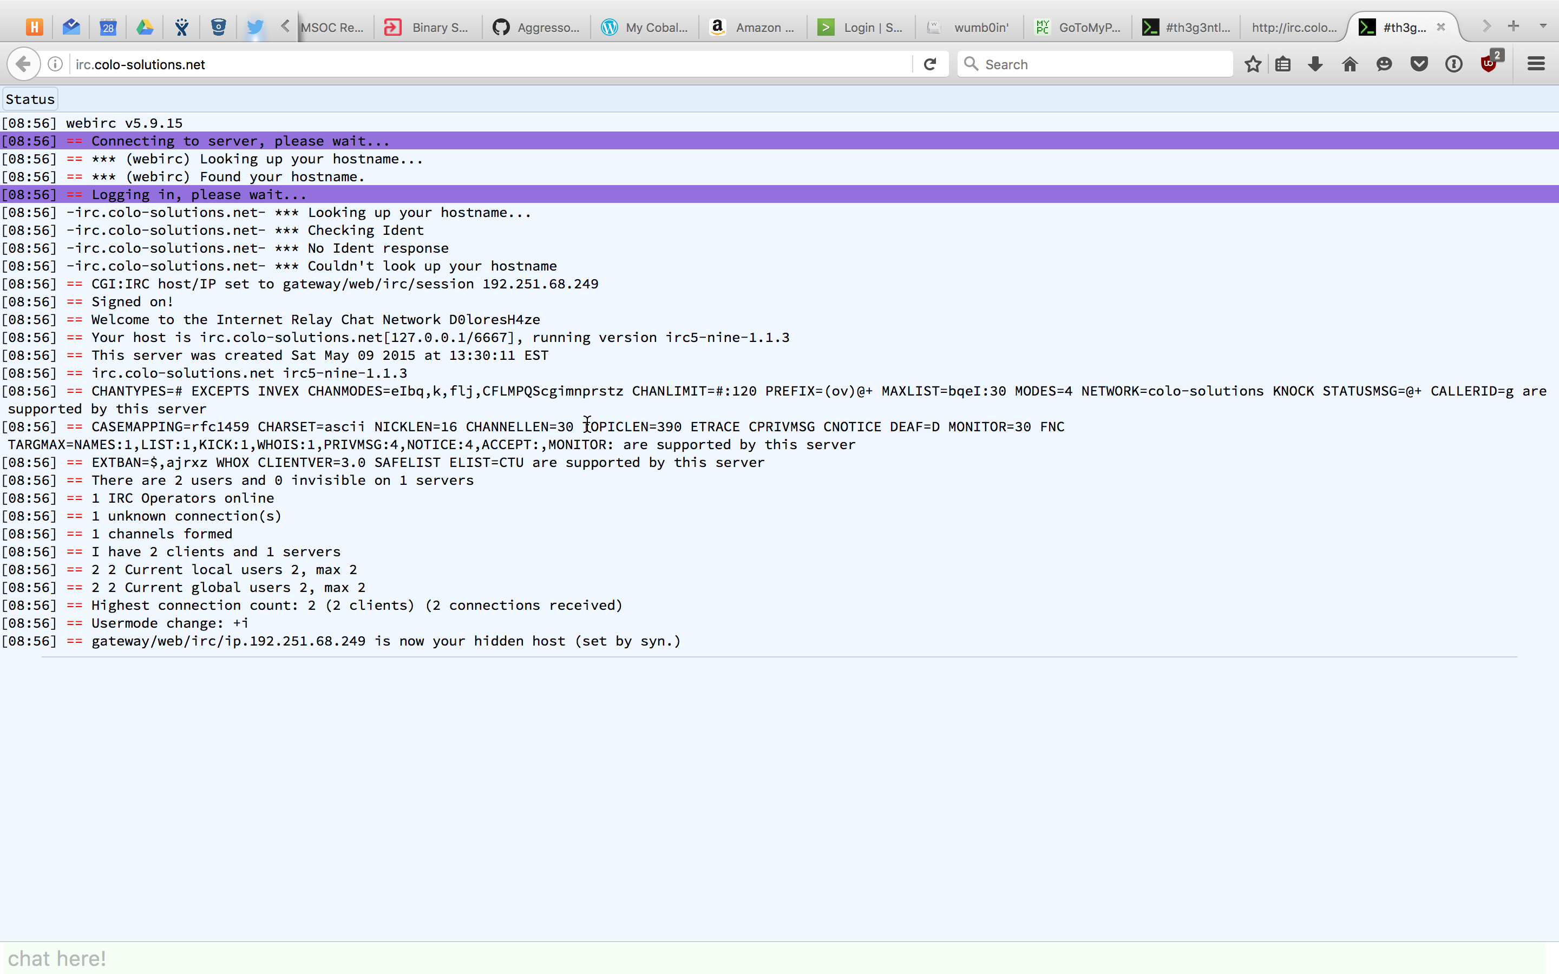Click the page reload button

point(929,64)
